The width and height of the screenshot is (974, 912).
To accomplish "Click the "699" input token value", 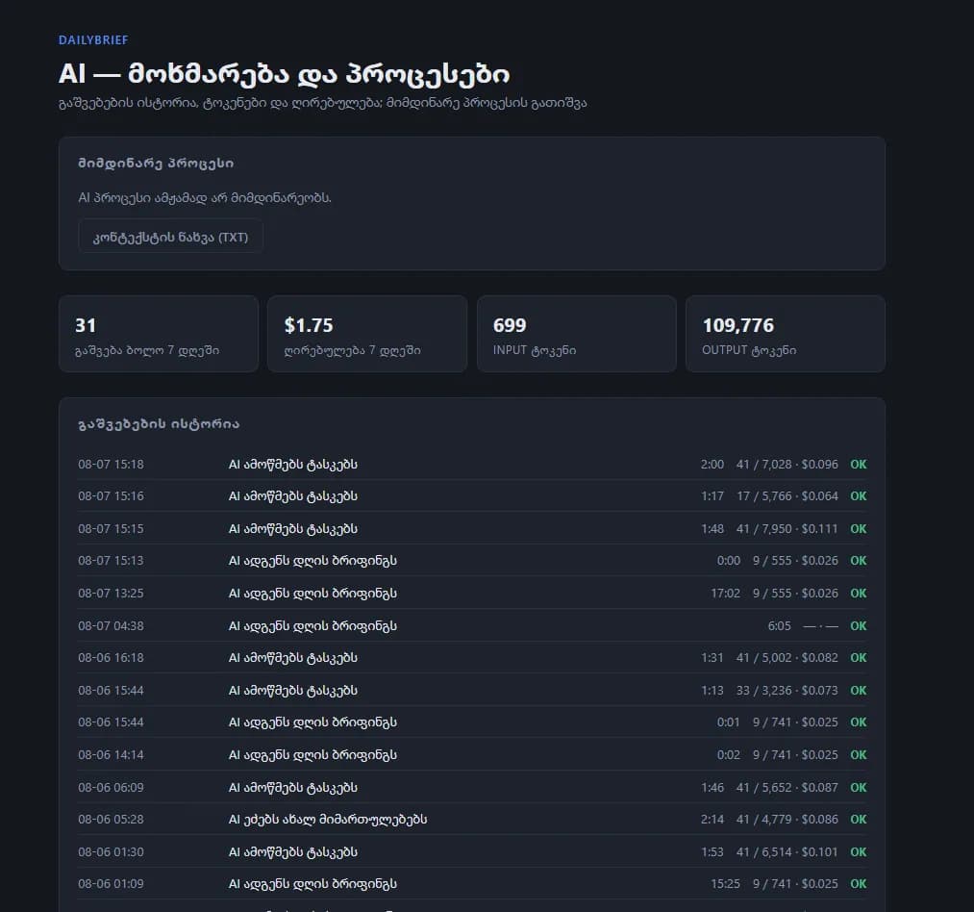I will (x=510, y=325).
